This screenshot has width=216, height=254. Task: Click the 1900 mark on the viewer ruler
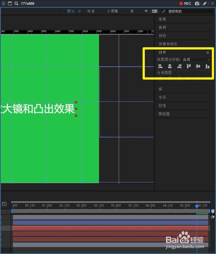tap(99, 31)
